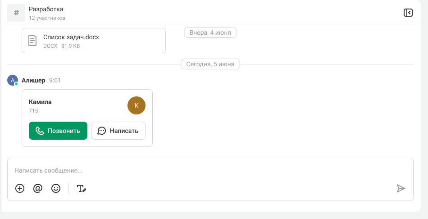Click the Вчера, 4 июня date badge
Screen dimensions: 428x219
tap(210, 32)
